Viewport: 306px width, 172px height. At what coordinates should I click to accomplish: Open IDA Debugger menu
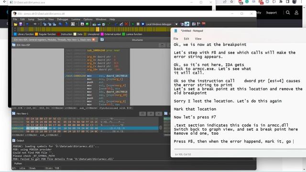point(63,19)
